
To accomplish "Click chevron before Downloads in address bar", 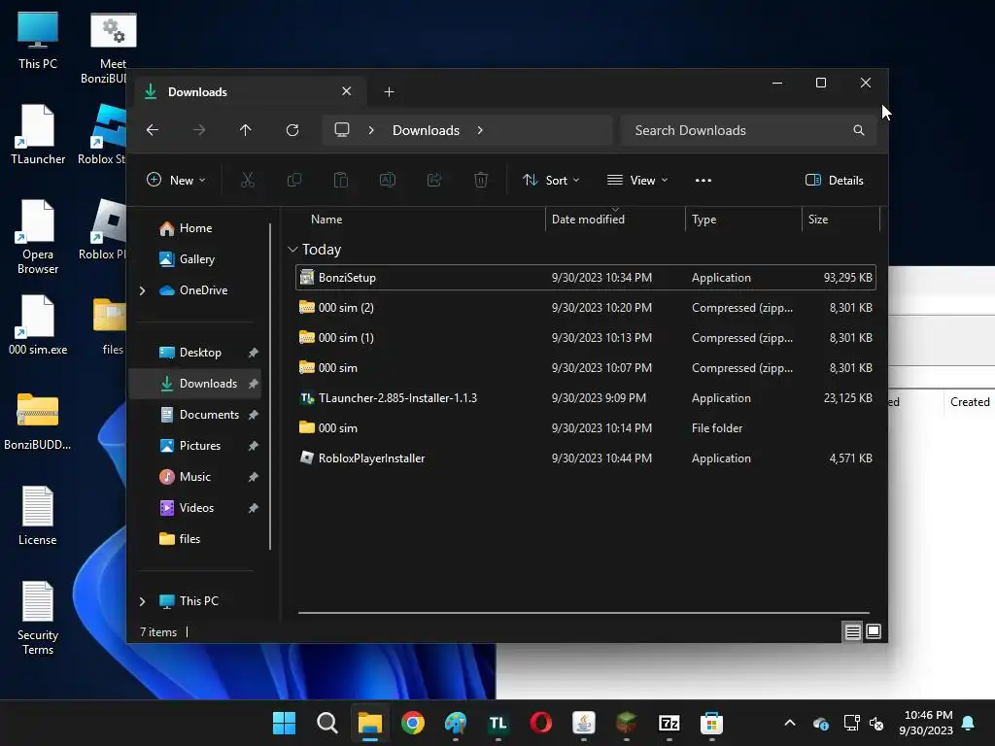I will tap(371, 130).
